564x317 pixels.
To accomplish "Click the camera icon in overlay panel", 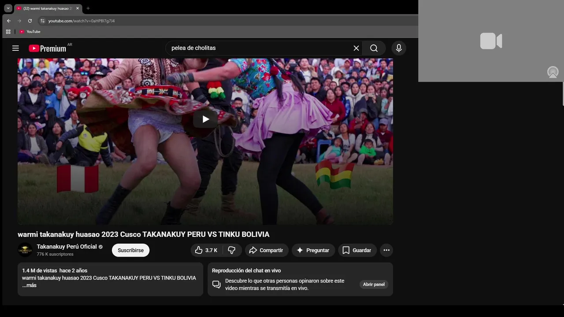I will click(x=491, y=41).
